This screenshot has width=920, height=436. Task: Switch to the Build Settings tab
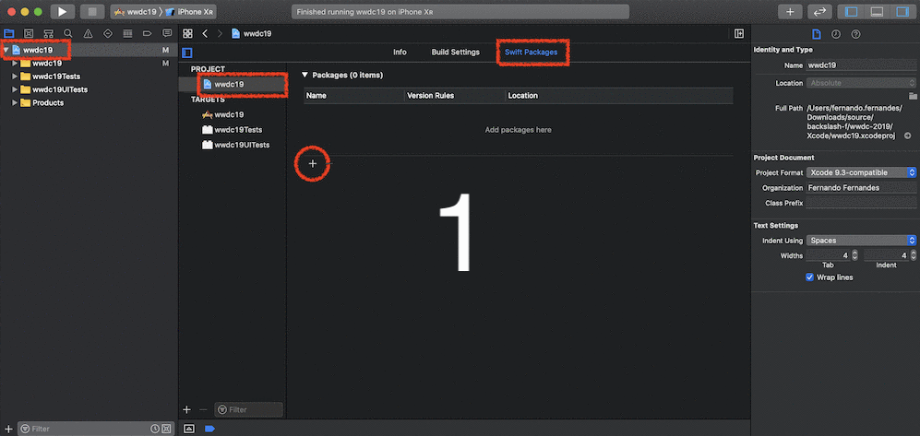[455, 53]
